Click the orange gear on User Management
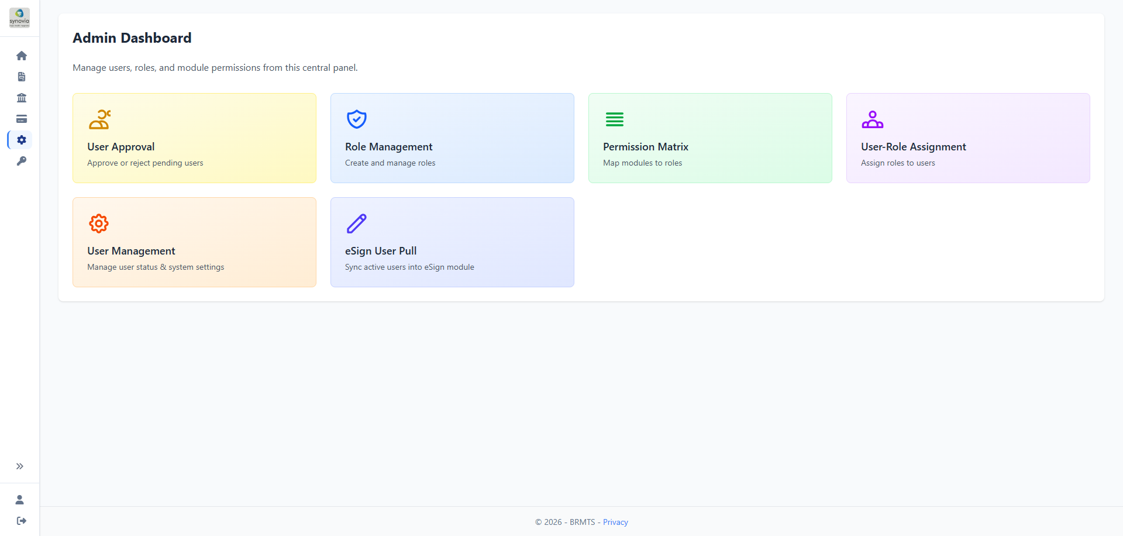 click(99, 224)
